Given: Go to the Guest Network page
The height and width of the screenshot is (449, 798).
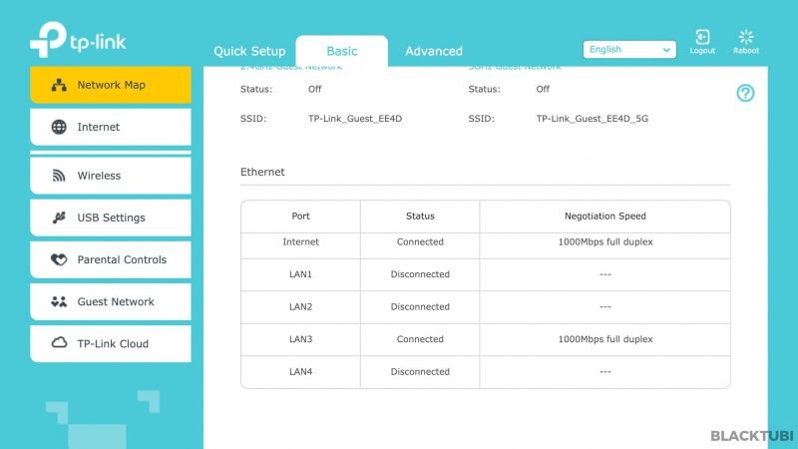Looking at the screenshot, I should tap(111, 301).
